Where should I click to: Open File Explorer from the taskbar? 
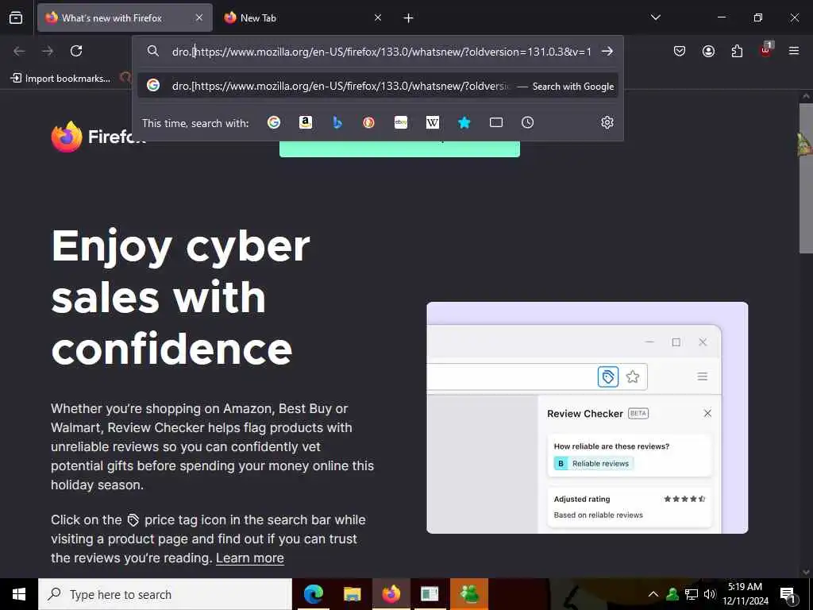click(352, 594)
